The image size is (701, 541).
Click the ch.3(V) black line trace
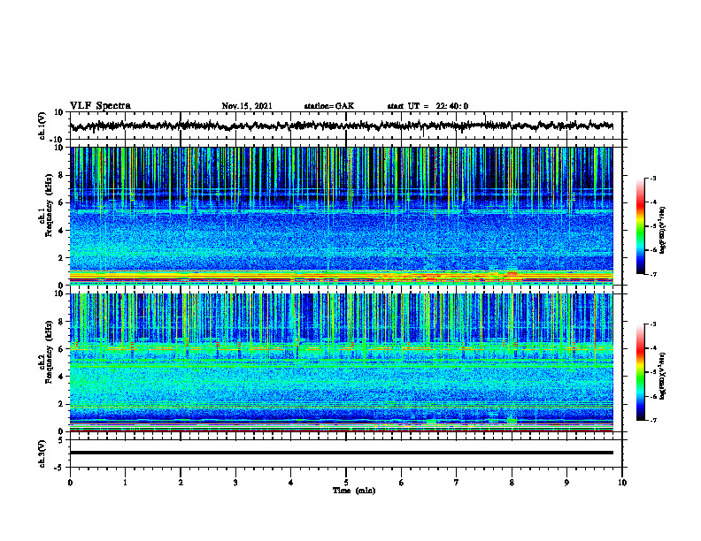point(341,453)
